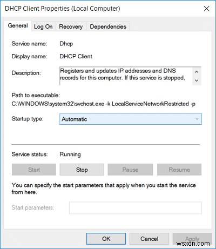Click the description scroll up arrow
The height and width of the screenshot is (249, 216).
pyautogui.click(x=197, y=72)
